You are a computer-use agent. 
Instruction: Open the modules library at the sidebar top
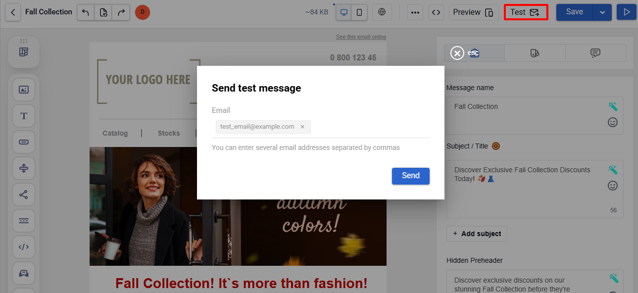coord(24,52)
